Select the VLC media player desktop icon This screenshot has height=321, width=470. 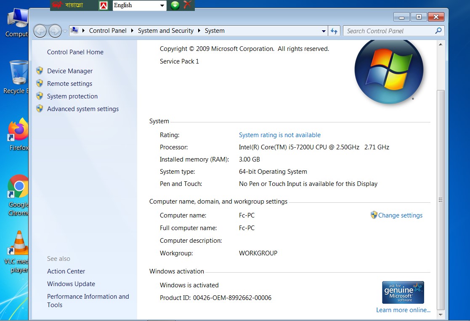tap(18, 244)
